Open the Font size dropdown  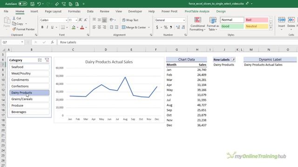point(76,20)
